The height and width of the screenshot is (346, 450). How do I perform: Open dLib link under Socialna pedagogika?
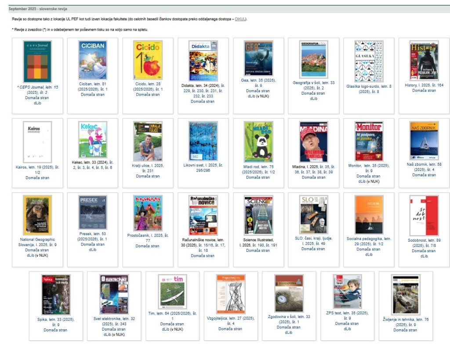[369, 254]
